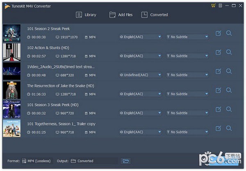Select Jake the Snake poster thumbnail
The height and width of the screenshot is (171, 246).
pos(11,90)
